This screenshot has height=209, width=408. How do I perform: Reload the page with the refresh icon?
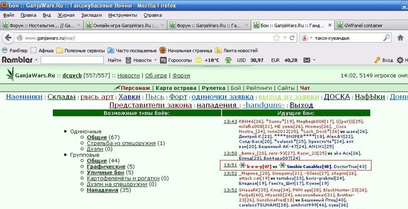click(x=292, y=38)
